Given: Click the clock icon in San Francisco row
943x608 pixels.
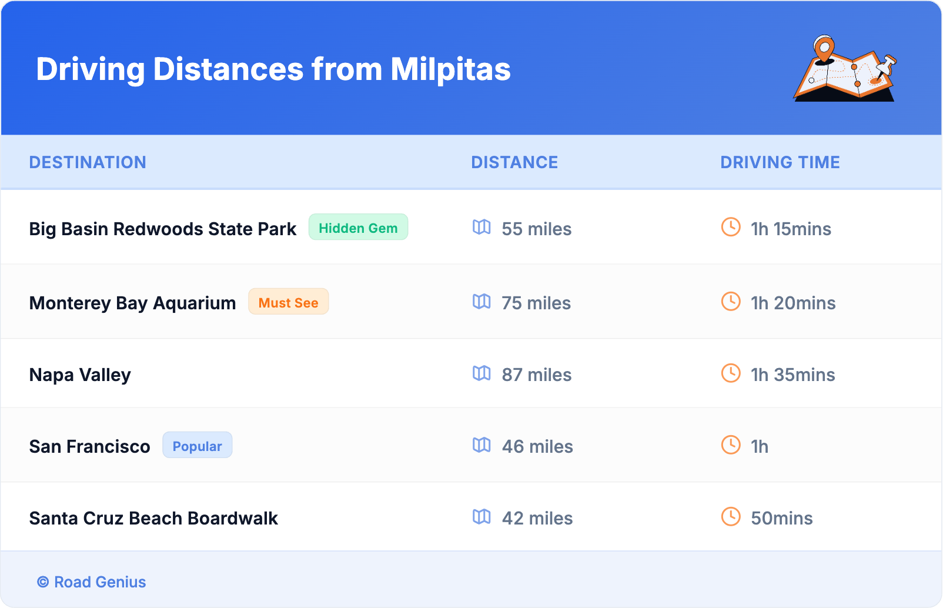Looking at the screenshot, I should [x=731, y=445].
